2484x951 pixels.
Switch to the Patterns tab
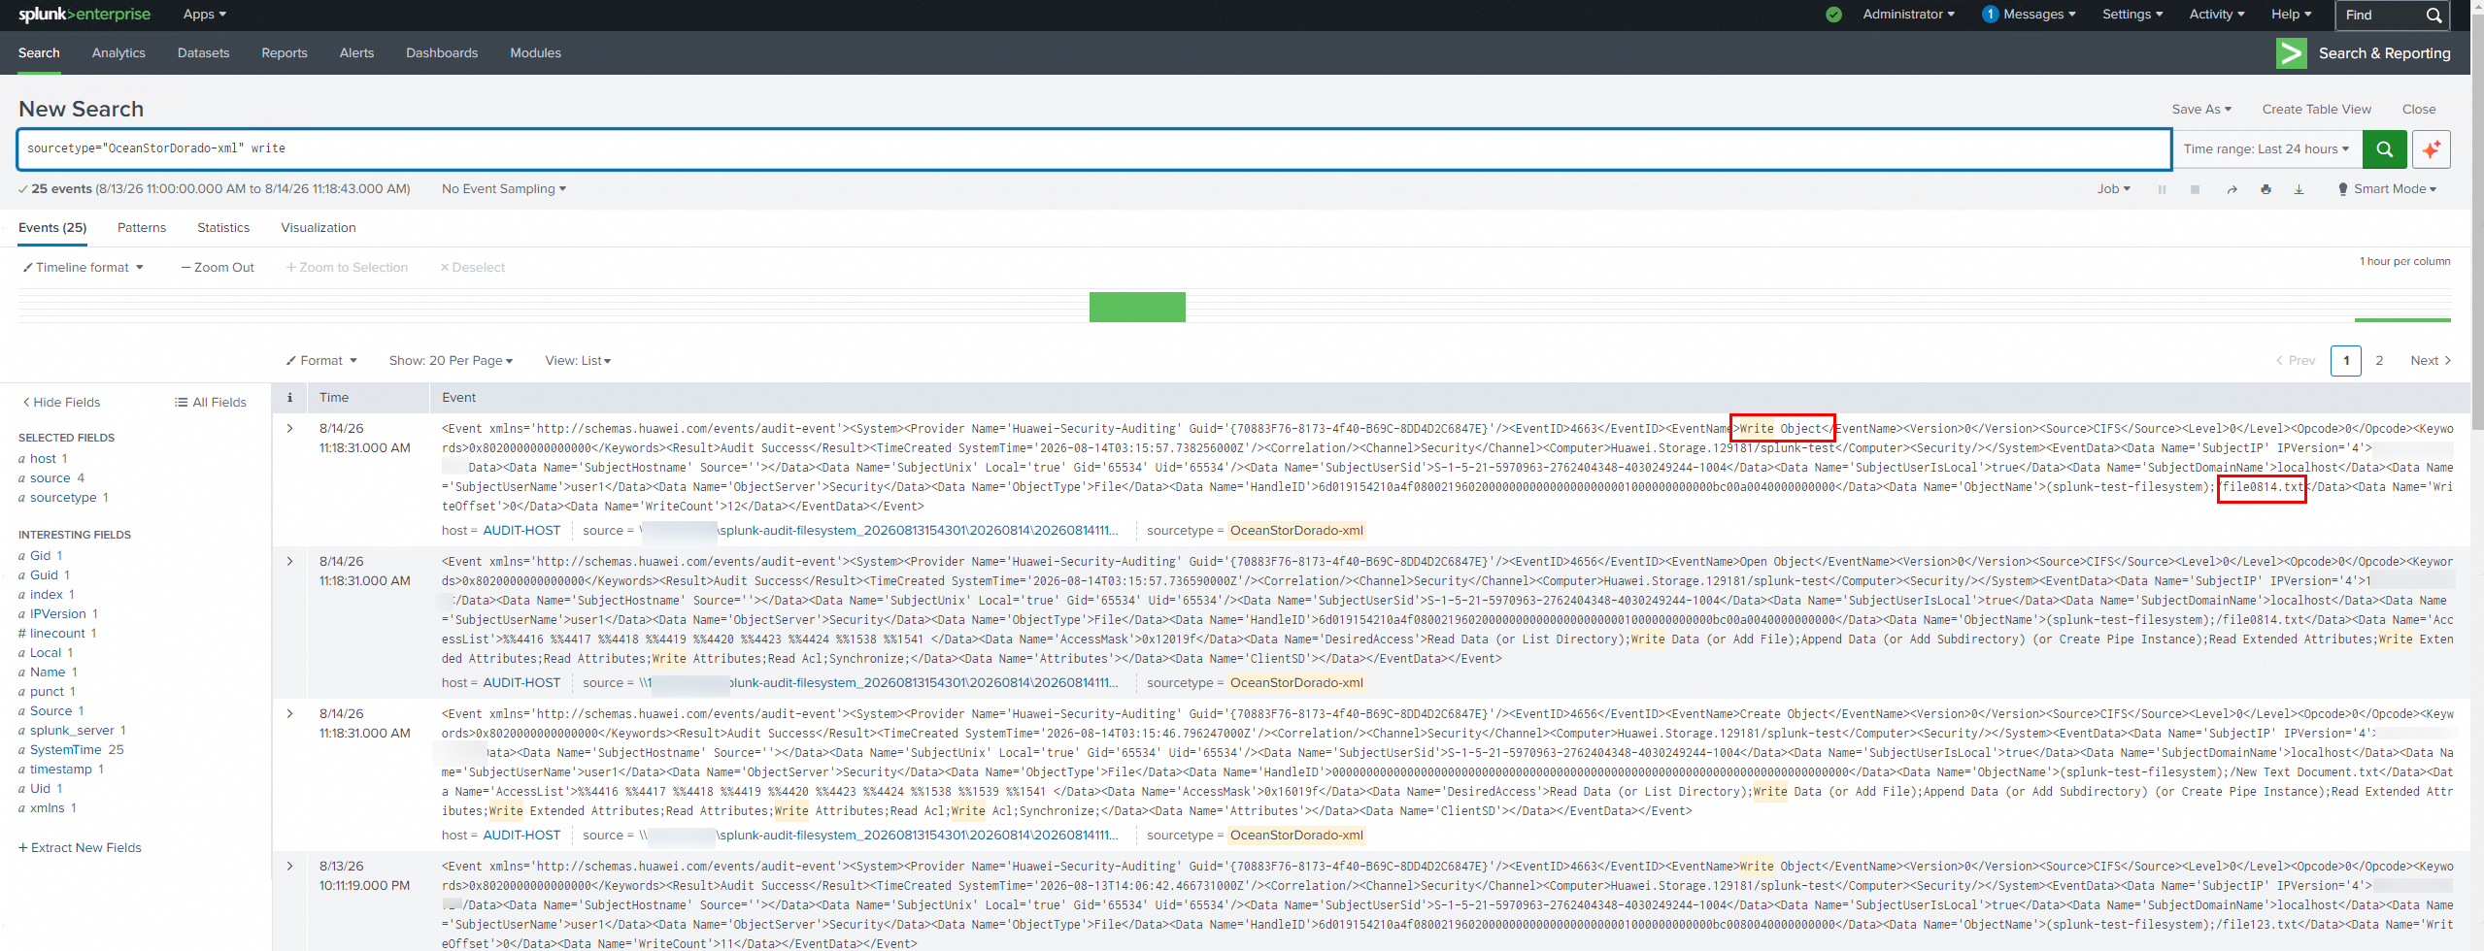coord(142,228)
